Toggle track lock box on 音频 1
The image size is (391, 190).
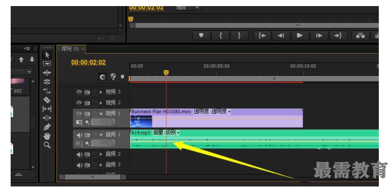point(95,135)
